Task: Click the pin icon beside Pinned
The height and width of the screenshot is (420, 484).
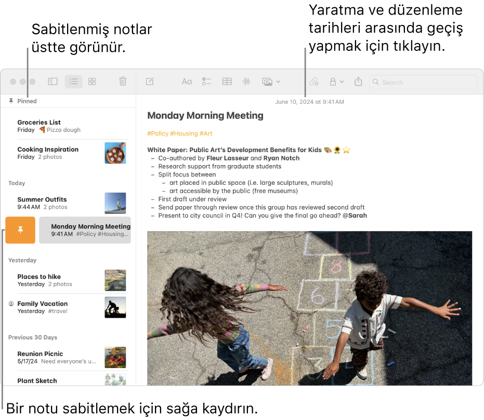Action: [11, 101]
